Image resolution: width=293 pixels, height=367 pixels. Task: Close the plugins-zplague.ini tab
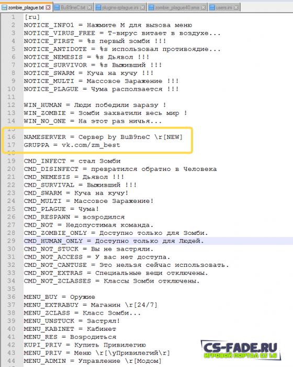[142, 7]
